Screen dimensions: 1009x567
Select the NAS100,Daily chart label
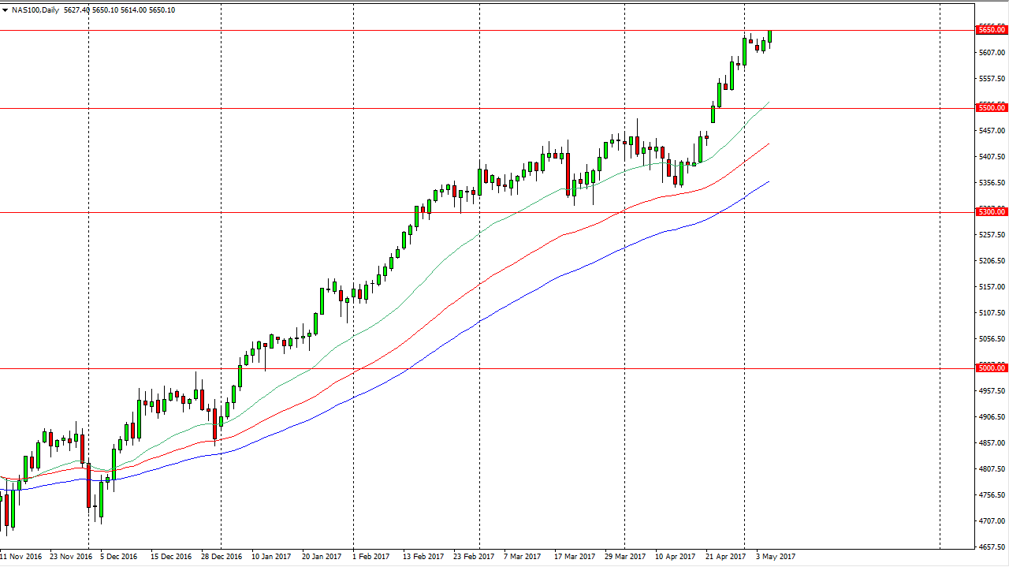pos(35,11)
